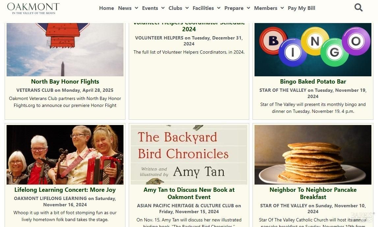Image resolution: width=378 pixels, height=227 pixels.
Task: Select Pay My Bill in navigation
Action: coord(301,8)
